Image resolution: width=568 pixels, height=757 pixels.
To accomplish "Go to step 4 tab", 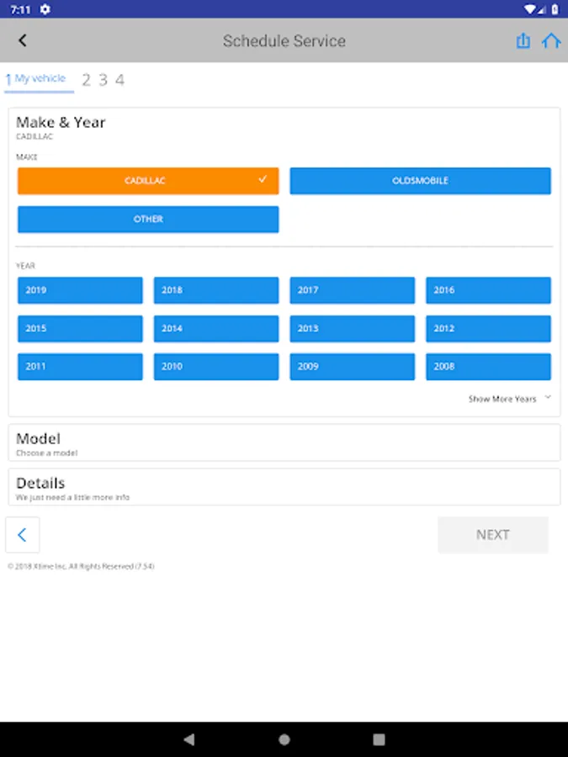I will coord(119,80).
